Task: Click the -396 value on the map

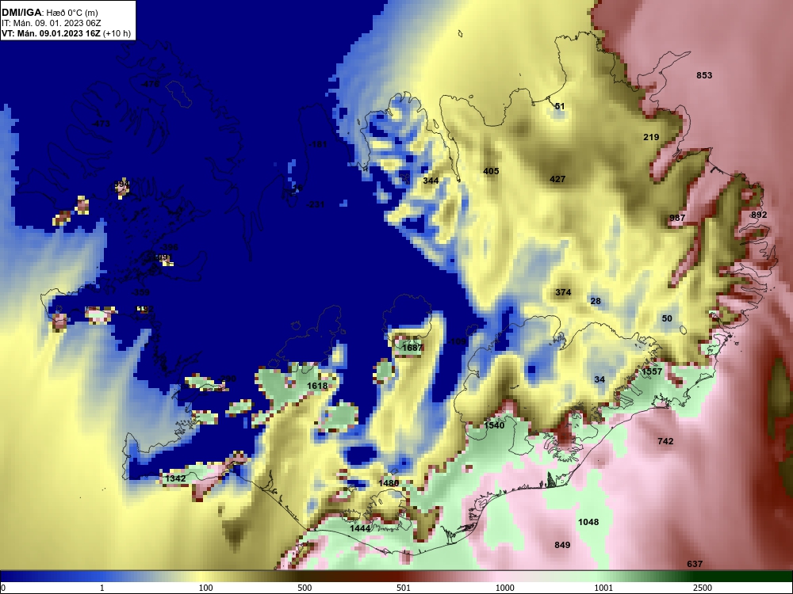Action: point(168,247)
